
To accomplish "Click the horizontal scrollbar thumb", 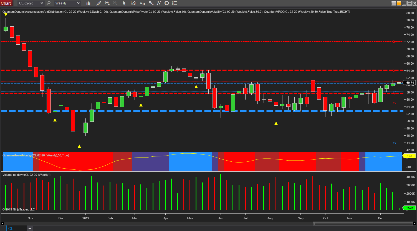I will pos(363,223).
